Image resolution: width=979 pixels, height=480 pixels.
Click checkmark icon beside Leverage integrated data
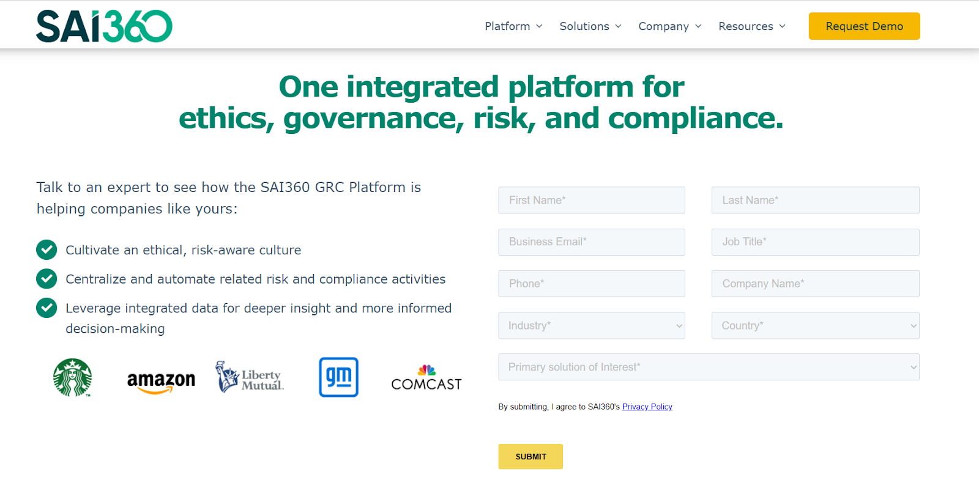tap(47, 308)
